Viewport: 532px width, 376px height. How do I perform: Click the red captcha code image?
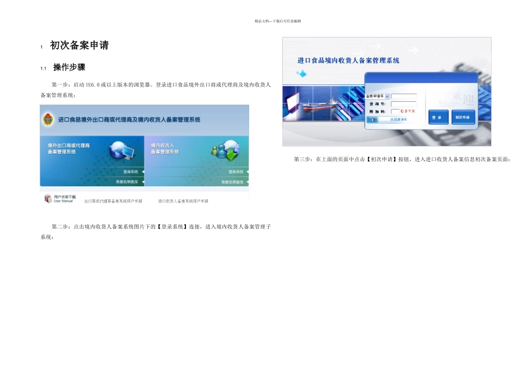point(408,111)
